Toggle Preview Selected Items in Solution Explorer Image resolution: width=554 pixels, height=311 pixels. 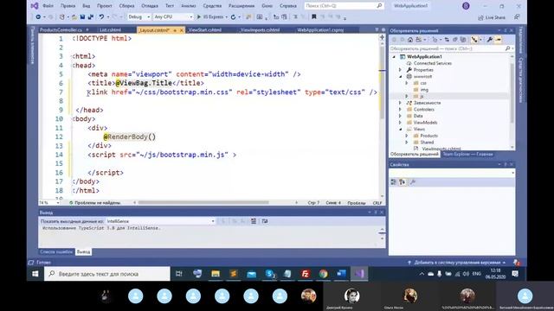[x=499, y=40]
